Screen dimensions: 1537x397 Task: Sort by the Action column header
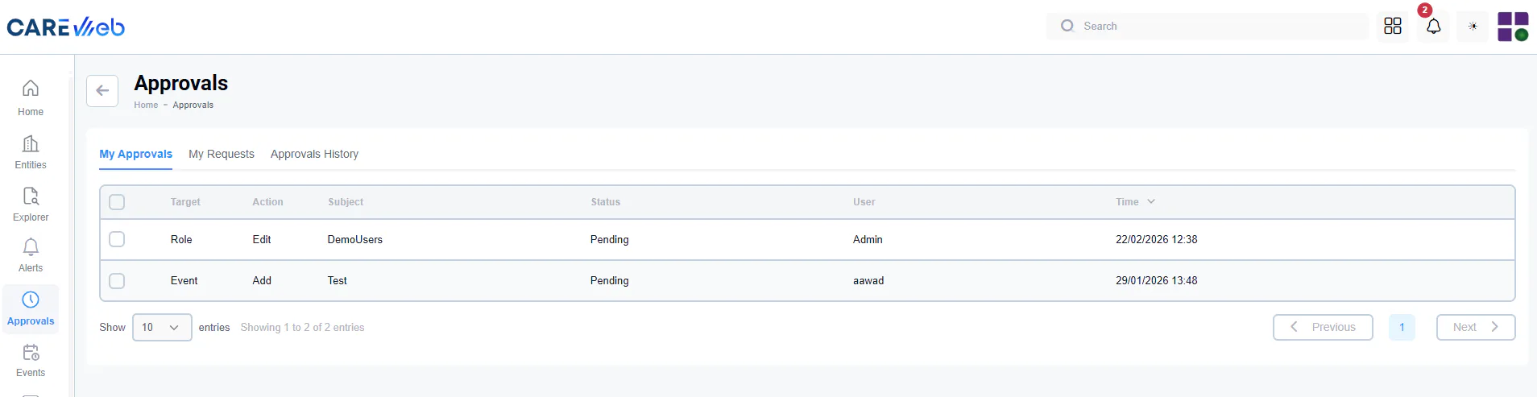point(267,202)
